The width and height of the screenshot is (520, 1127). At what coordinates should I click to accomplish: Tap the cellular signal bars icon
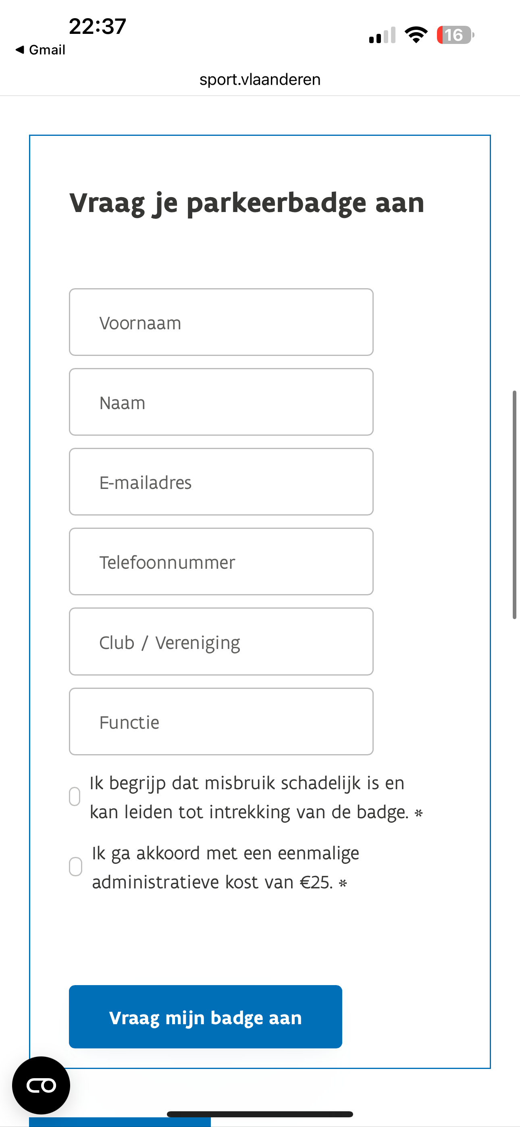click(x=382, y=35)
